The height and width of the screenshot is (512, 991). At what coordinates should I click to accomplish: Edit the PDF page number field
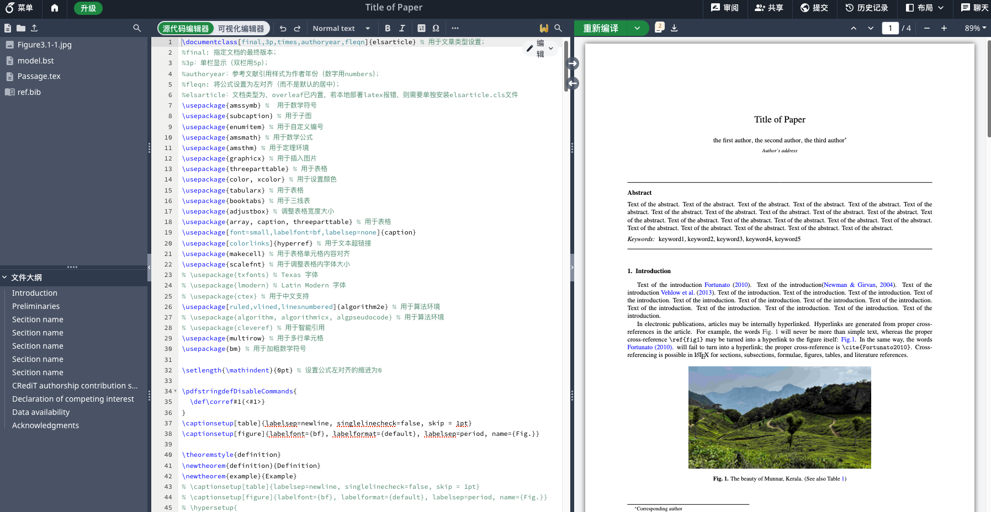890,28
